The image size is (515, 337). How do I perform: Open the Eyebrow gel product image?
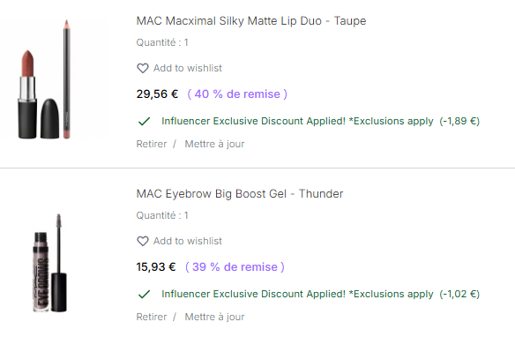point(50,263)
